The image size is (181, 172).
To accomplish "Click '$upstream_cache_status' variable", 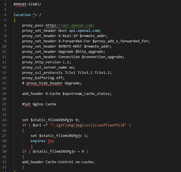I will (86, 94).
